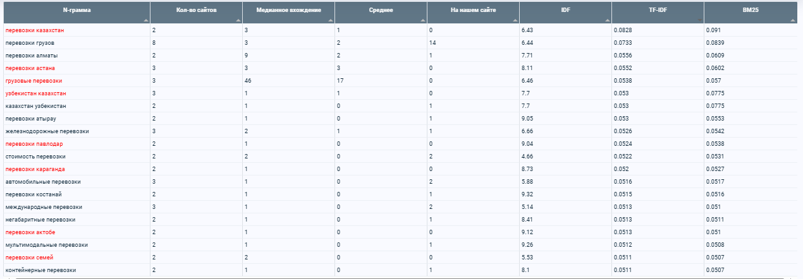Select the 'перевозки грузов' n-gram row

coord(402,43)
